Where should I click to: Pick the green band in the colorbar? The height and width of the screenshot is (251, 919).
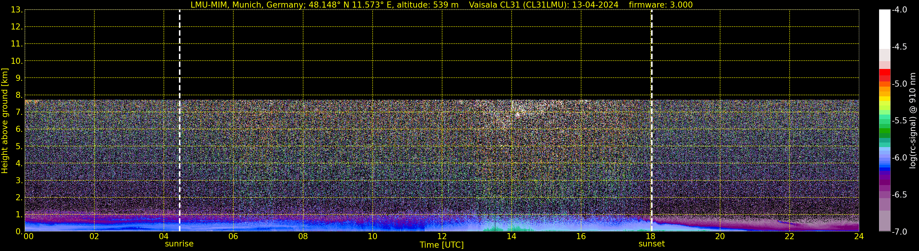pos(884,131)
